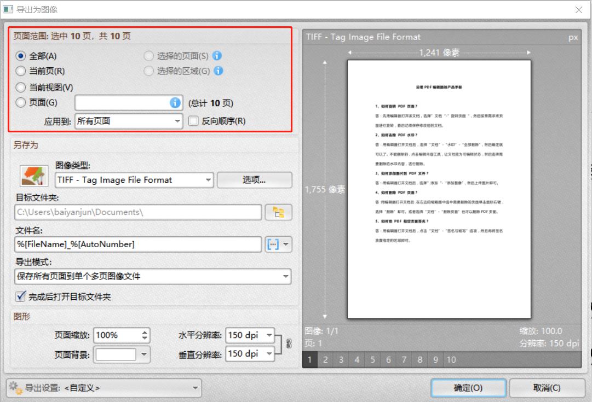Select the 当前页(R) radio button
This screenshot has height=402, width=592.
pos(21,71)
